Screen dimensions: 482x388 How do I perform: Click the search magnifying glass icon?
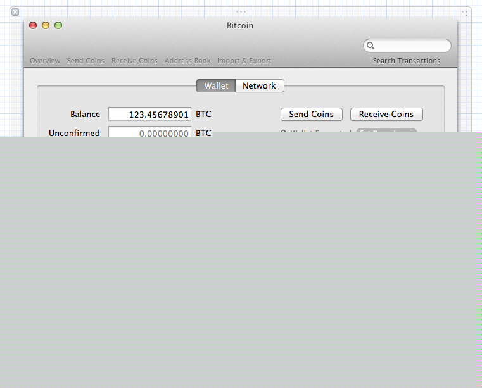click(371, 46)
